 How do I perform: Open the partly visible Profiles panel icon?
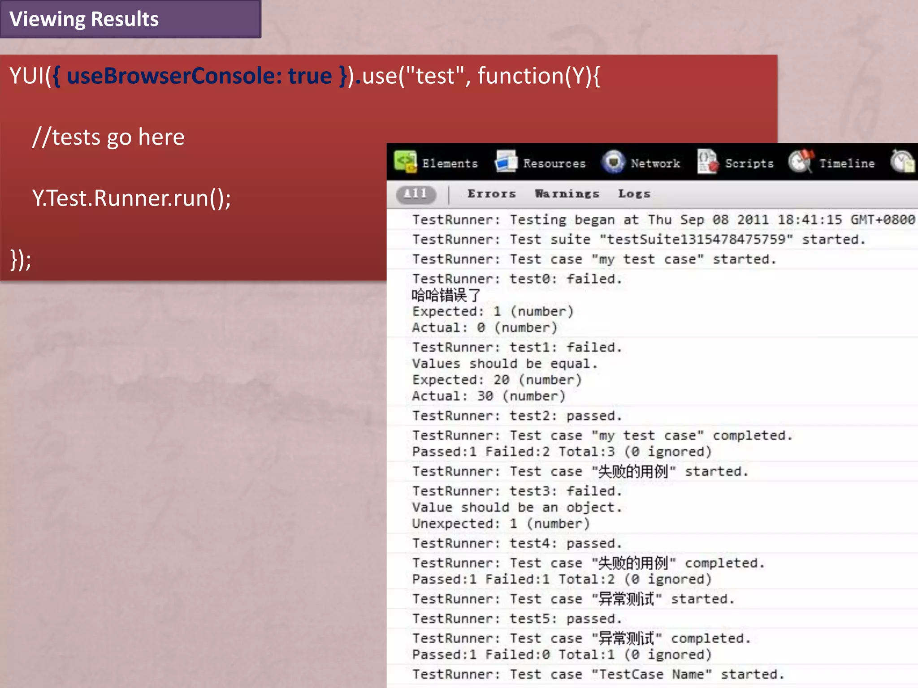(x=903, y=162)
